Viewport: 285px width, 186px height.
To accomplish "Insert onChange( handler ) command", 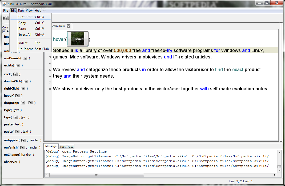I will point(19,155).
